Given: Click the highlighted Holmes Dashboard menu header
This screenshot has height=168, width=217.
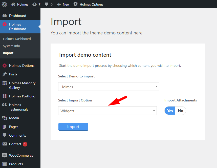Looking at the screenshot, I should (x=20, y=27).
